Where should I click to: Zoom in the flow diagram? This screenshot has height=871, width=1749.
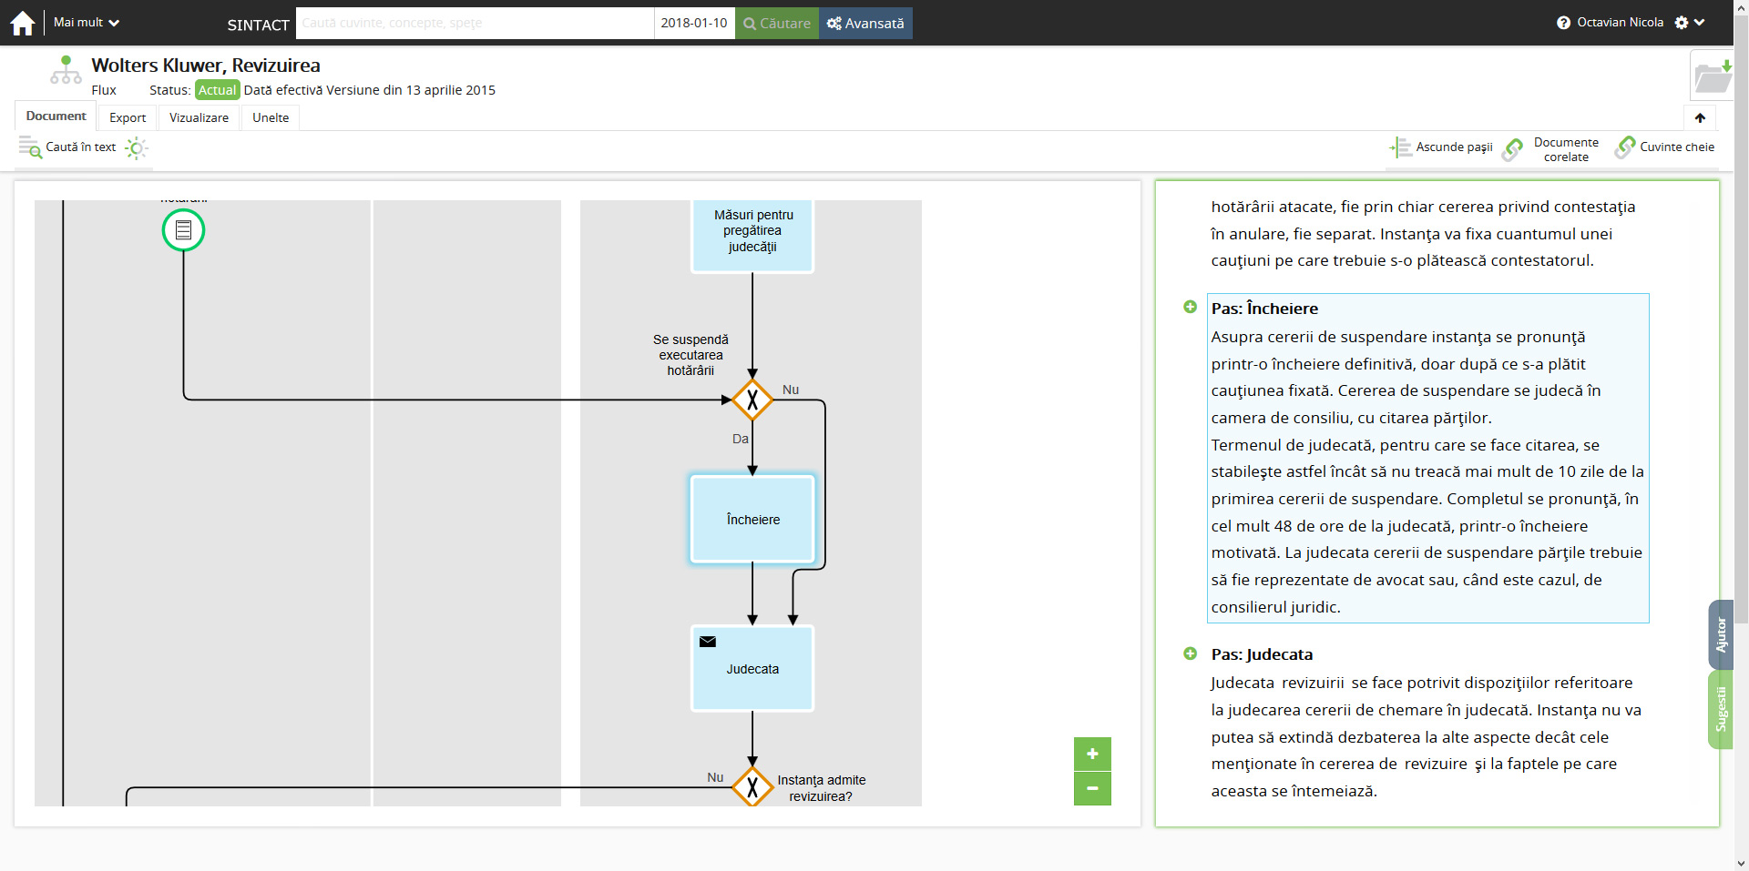point(1092,754)
